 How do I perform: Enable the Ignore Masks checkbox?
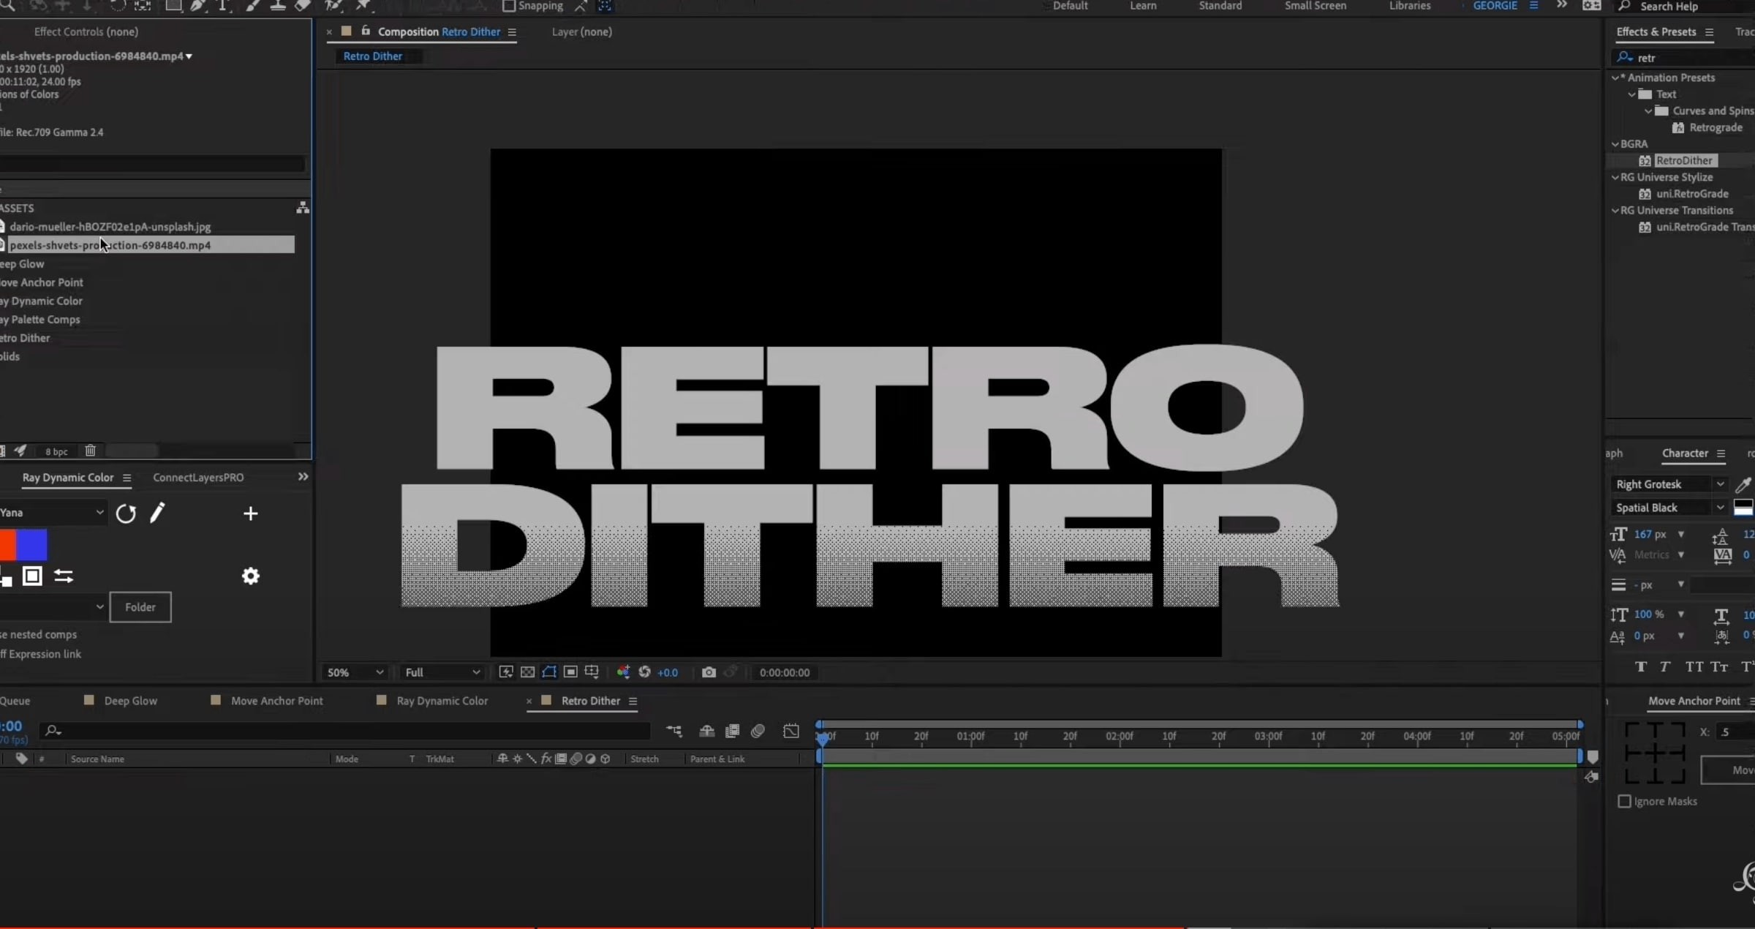pyautogui.click(x=1624, y=801)
